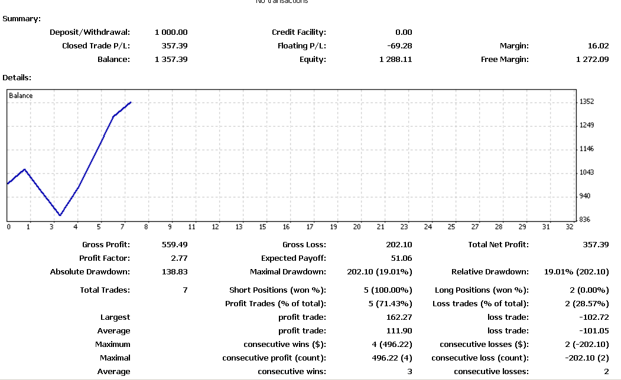Click the Largest row label
Viewport: 621px width, 380px height.
115,317
